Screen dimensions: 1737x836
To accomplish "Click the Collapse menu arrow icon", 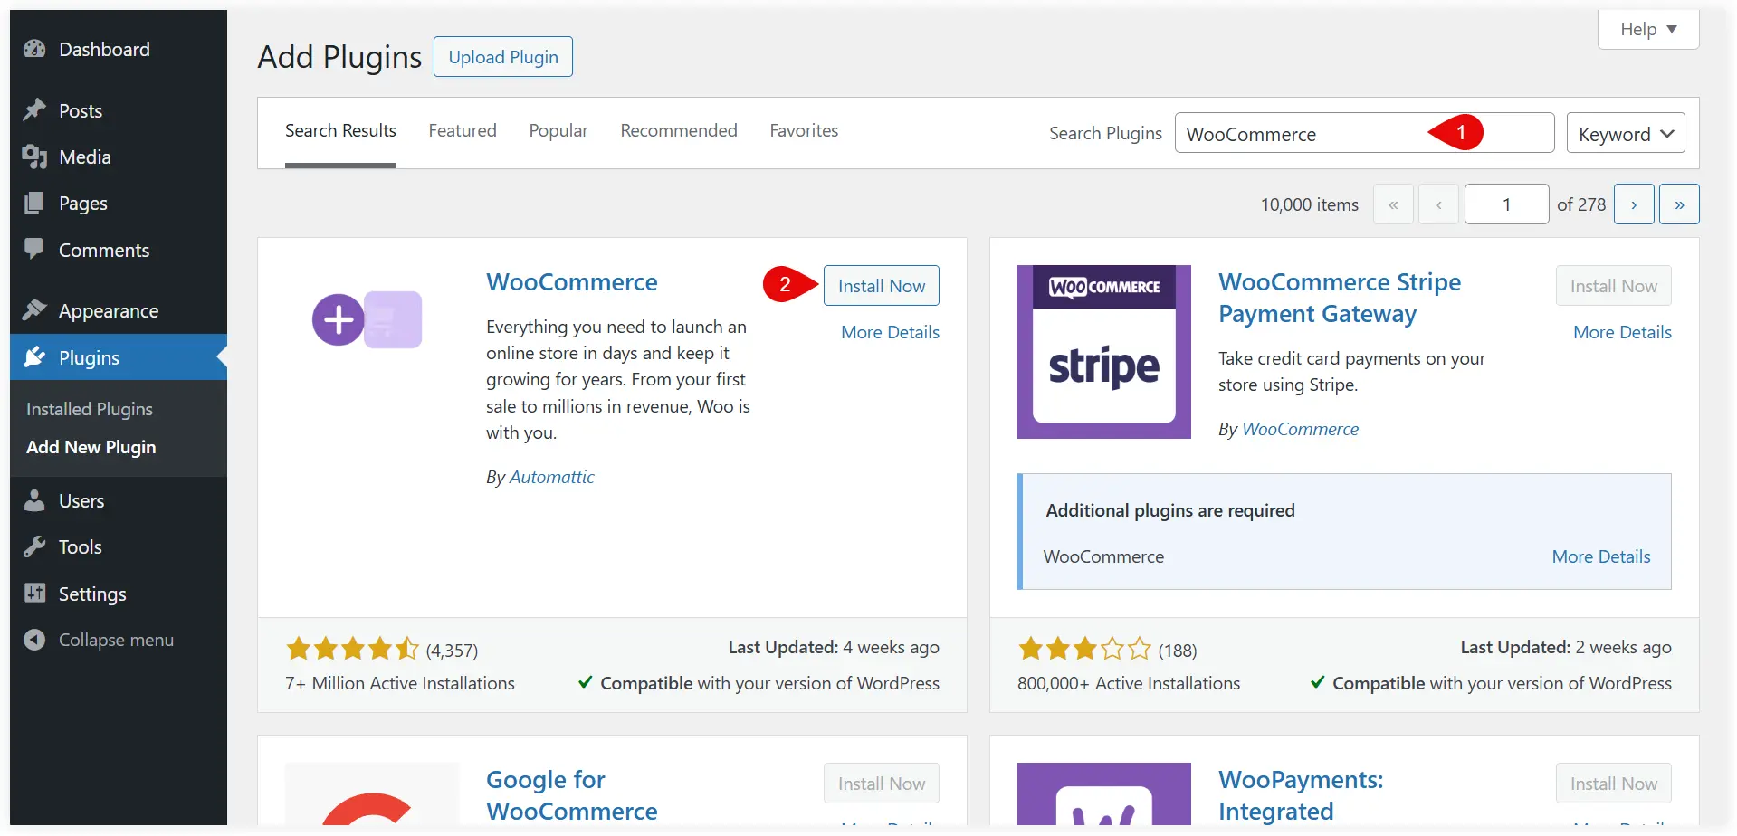I will click(x=34, y=640).
